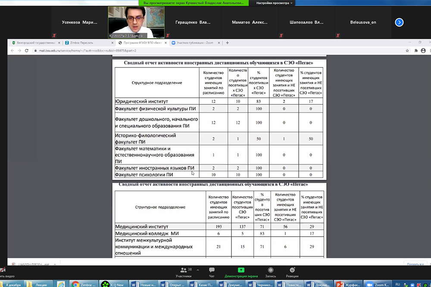The width and height of the screenshot is (431, 287).
Task: Open a new browser tab
Action: point(228,43)
